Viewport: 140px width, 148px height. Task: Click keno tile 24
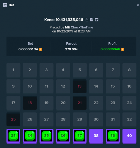(129, 103)
